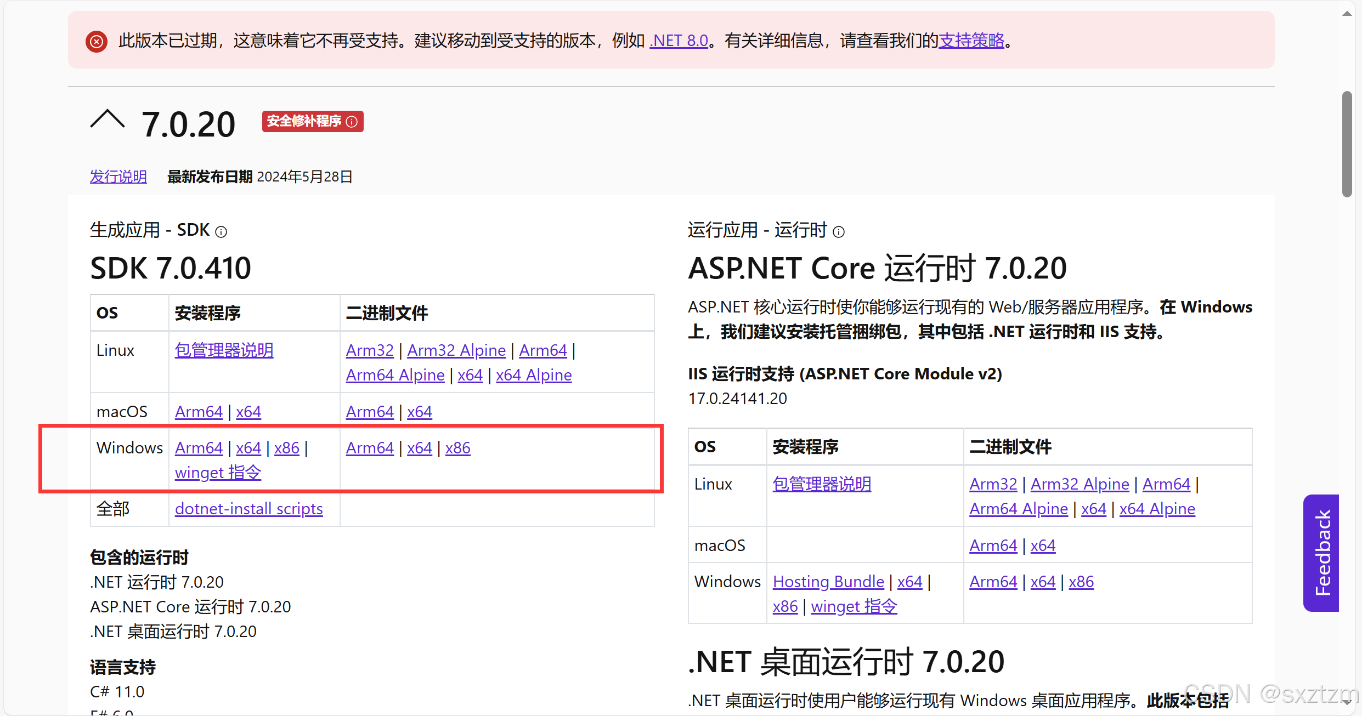Download ASP.NET Core Windows x86 installer

[x=785, y=606]
